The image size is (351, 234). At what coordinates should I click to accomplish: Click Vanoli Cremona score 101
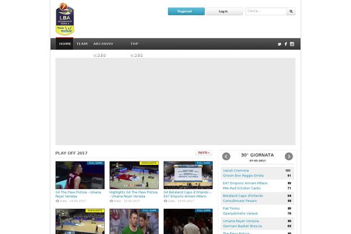click(x=288, y=171)
